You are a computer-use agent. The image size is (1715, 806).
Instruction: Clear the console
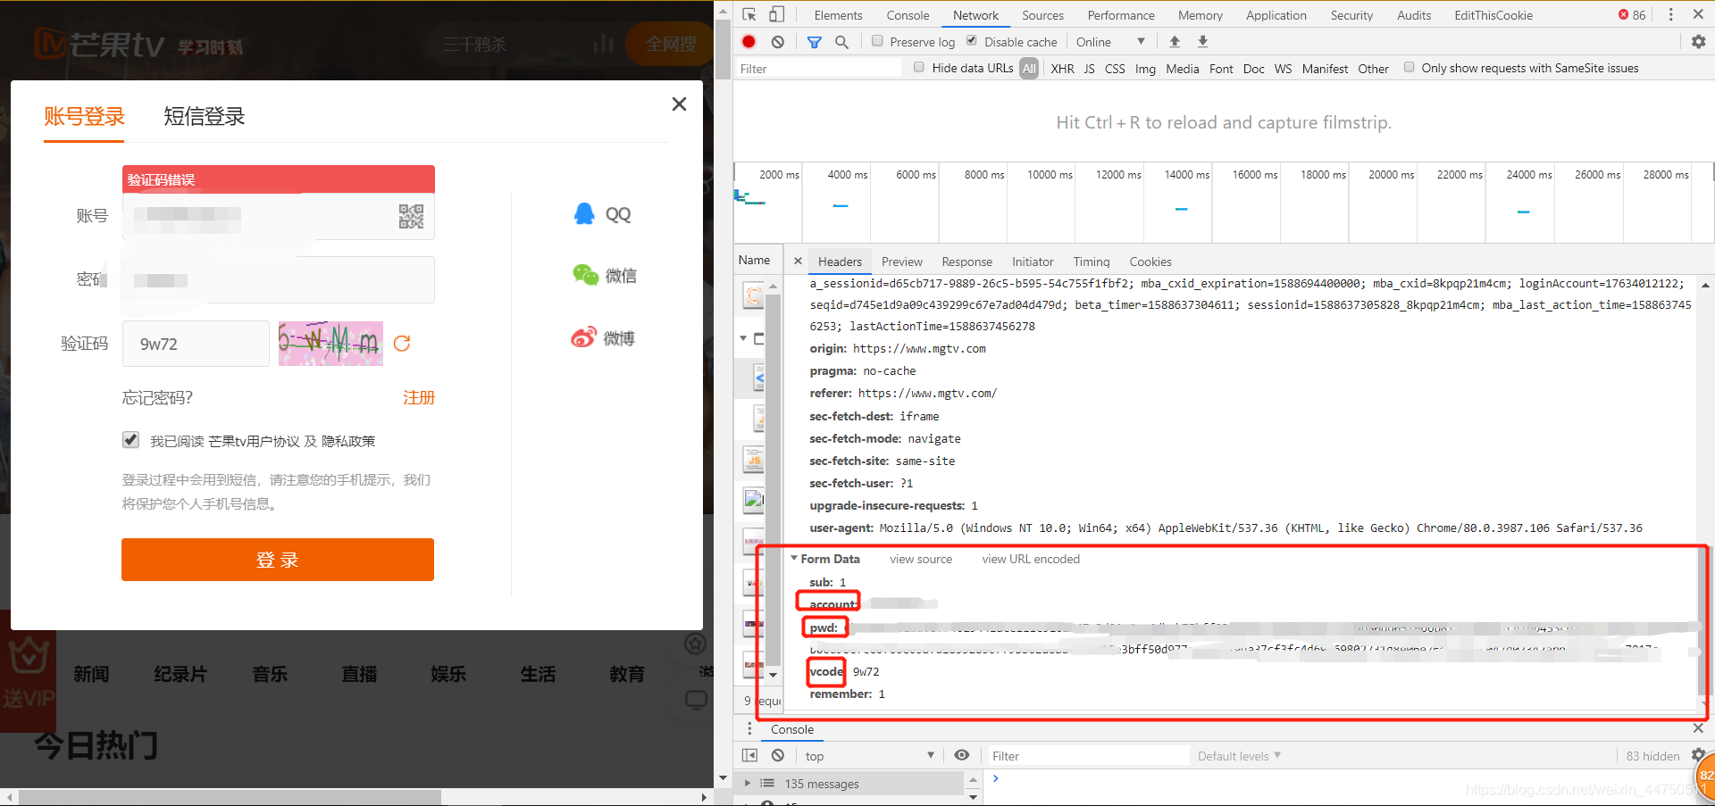[x=778, y=755]
